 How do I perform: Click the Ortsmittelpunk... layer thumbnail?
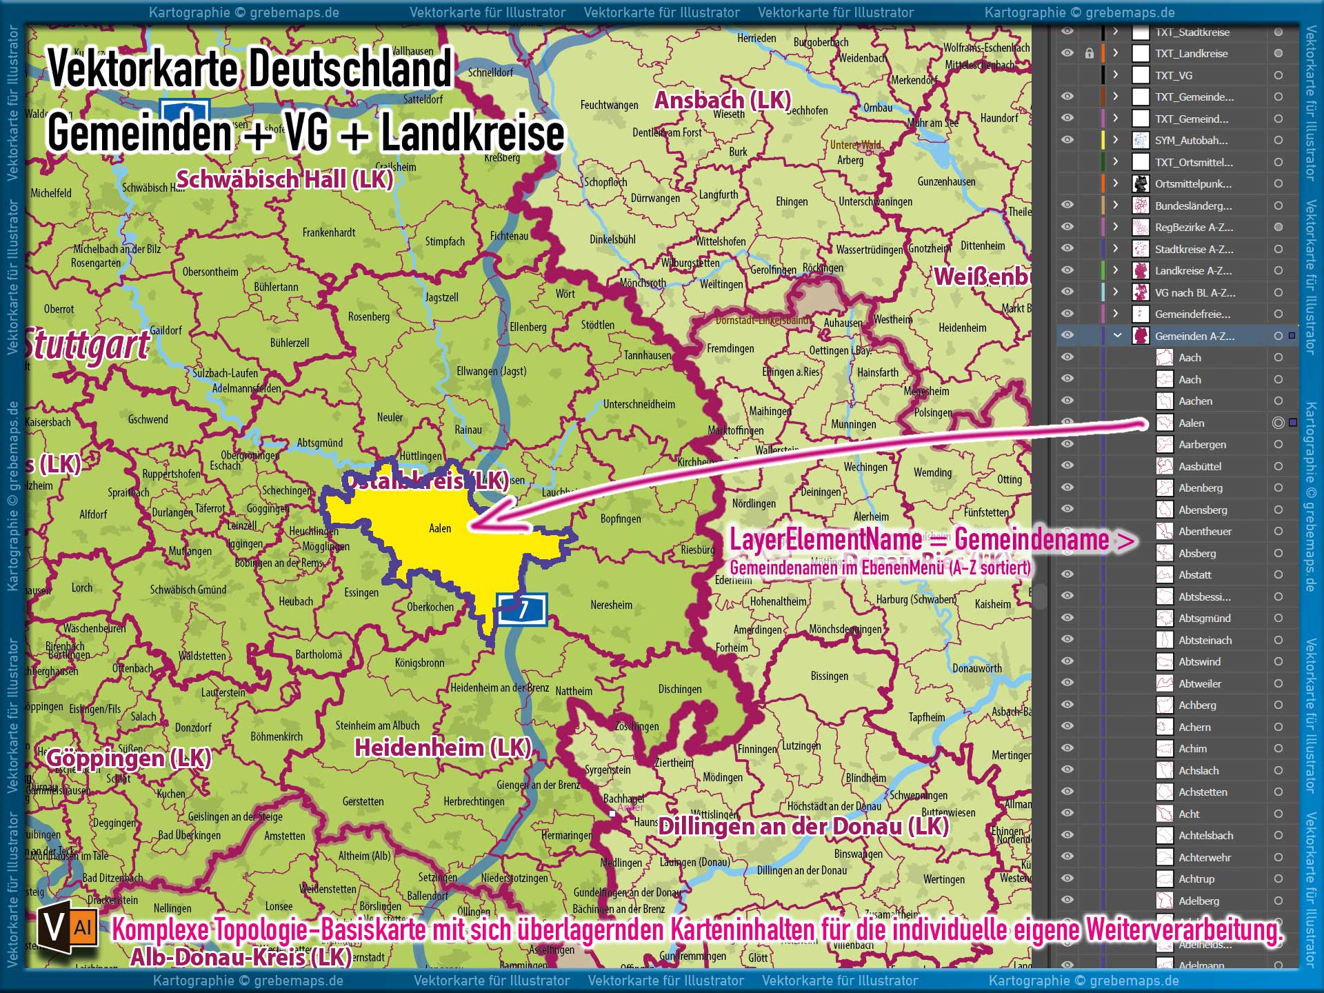point(1141,183)
